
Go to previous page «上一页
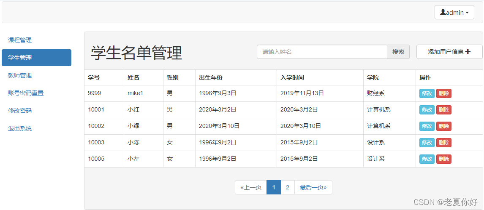(x=251, y=187)
